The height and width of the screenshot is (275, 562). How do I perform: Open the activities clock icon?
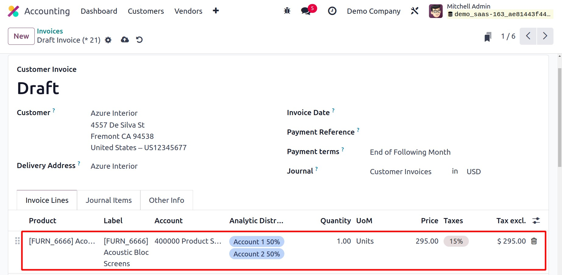click(x=332, y=11)
